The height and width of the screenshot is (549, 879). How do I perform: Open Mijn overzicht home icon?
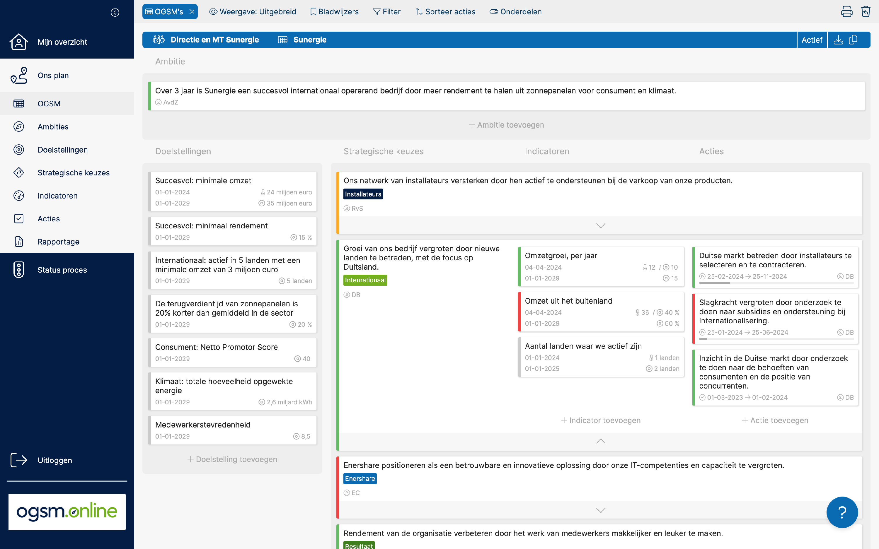click(x=18, y=42)
